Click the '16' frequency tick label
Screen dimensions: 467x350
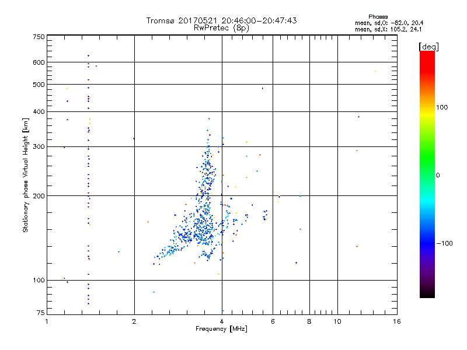[x=397, y=321]
